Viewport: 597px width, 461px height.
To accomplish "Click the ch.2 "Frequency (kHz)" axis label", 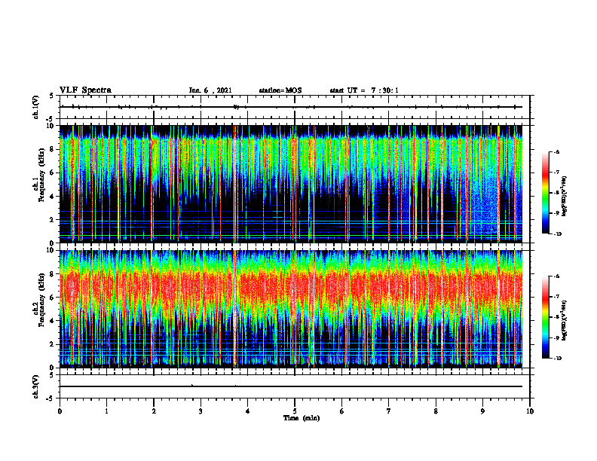I will click(41, 300).
